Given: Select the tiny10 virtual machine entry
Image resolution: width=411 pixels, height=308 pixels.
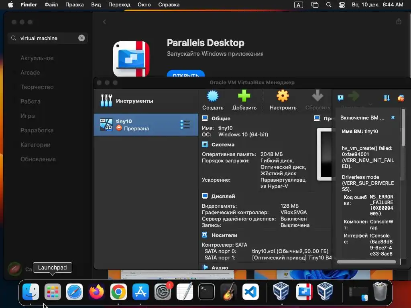Looking at the screenshot, I should pyautogui.click(x=146, y=125).
